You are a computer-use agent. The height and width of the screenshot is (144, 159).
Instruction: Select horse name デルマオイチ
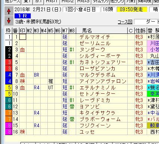[95, 37]
